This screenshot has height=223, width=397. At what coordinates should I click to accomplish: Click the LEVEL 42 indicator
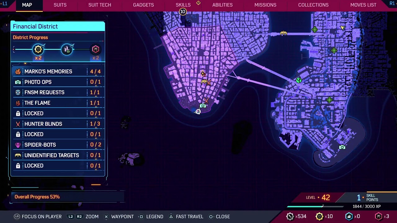(x=318, y=197)
